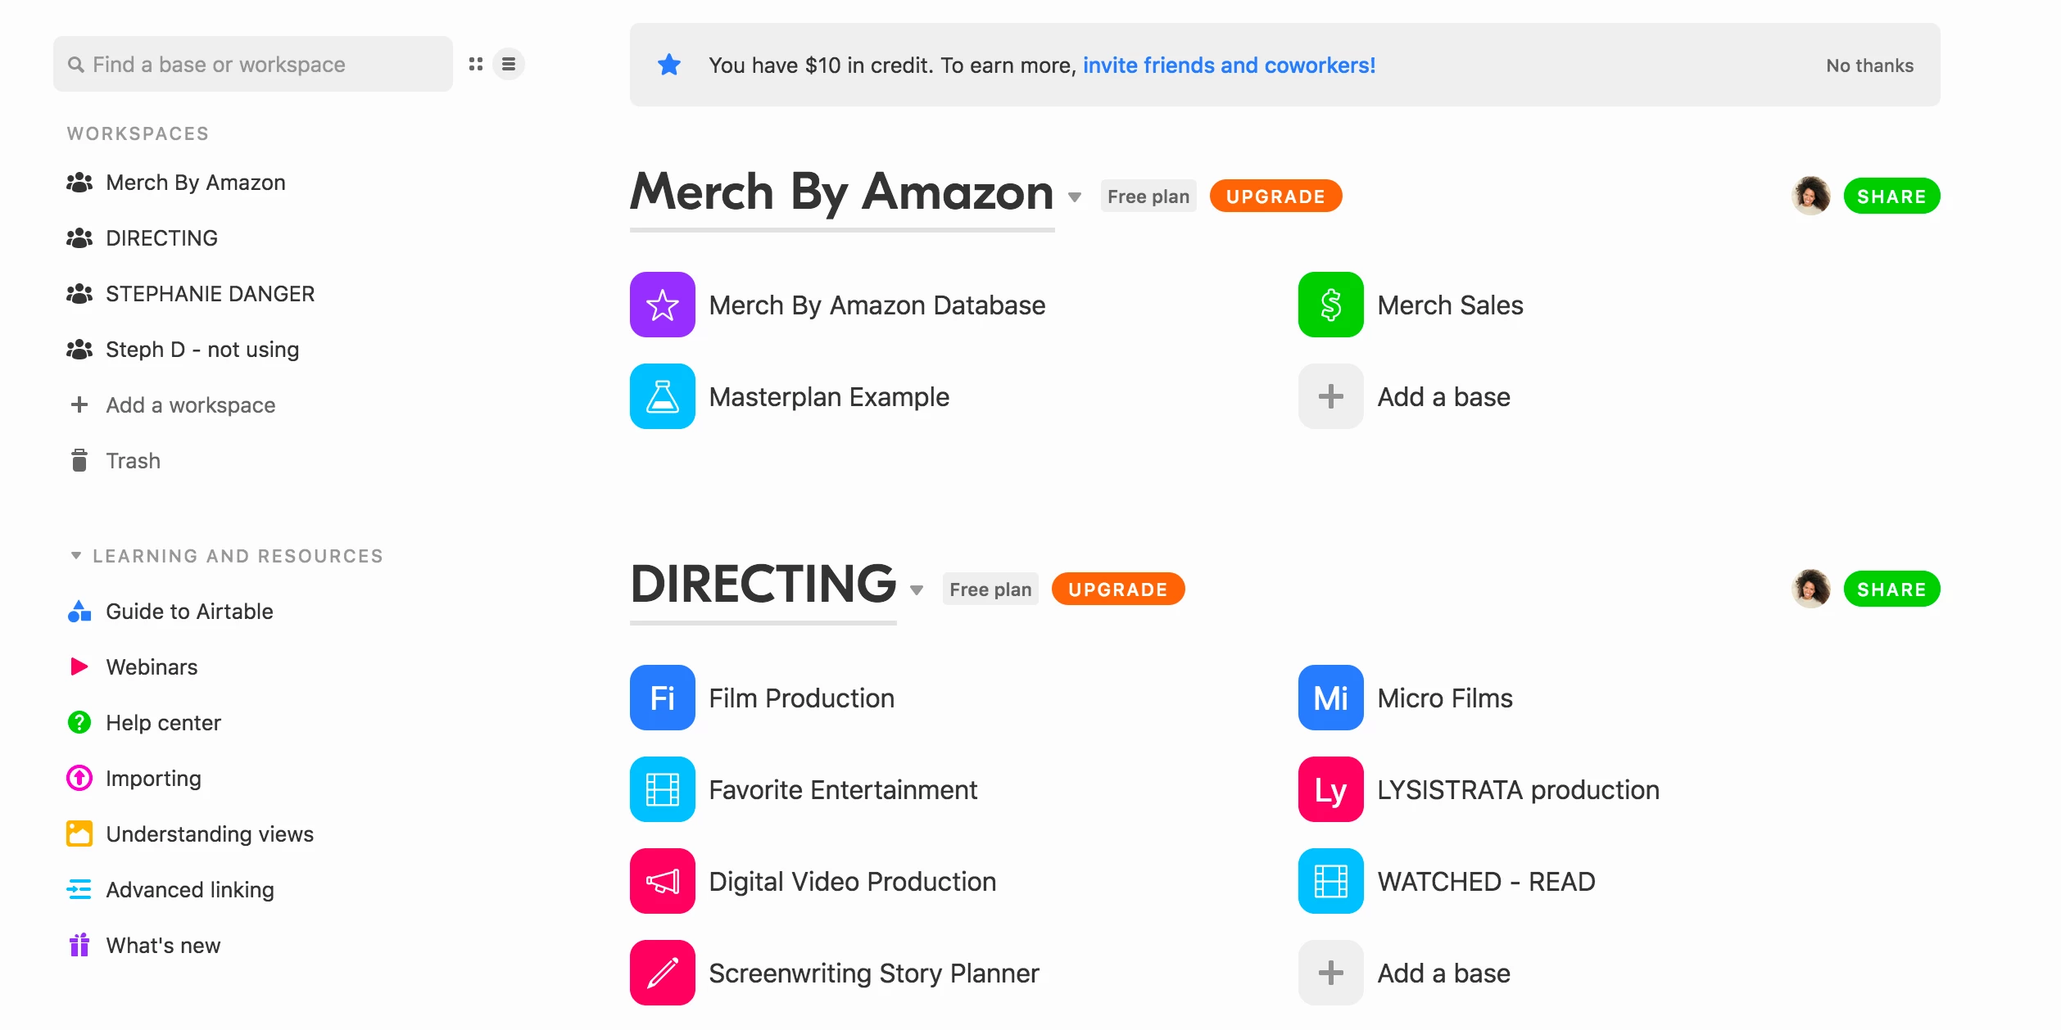Click Free plan badge for Merch By Amazon

pyautogui.click(x=1148, y=196)
